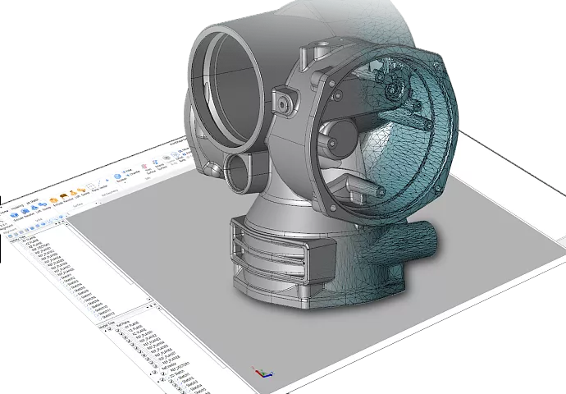The height and width of the screenshot is (394, 566).
Task: Open the Boolean dropdown arrow
Action: coord(125,182)
